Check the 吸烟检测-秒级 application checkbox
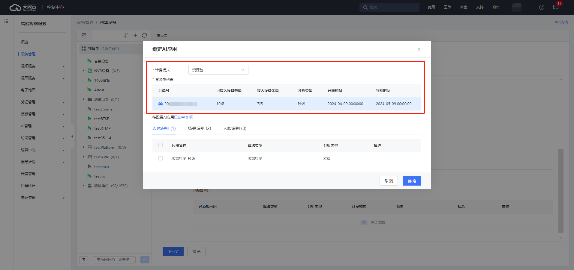The height and width of the screenshot is (270, 574). [x=161, y=158]
